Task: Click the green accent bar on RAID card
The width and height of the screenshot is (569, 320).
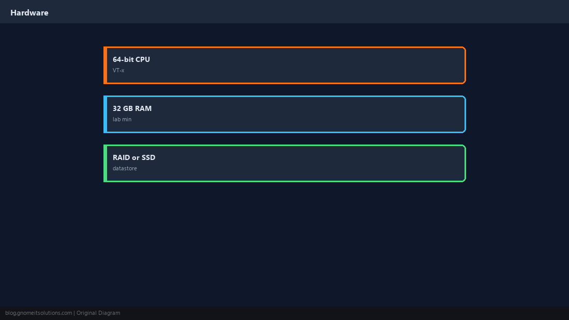Action: coord(105,163)
